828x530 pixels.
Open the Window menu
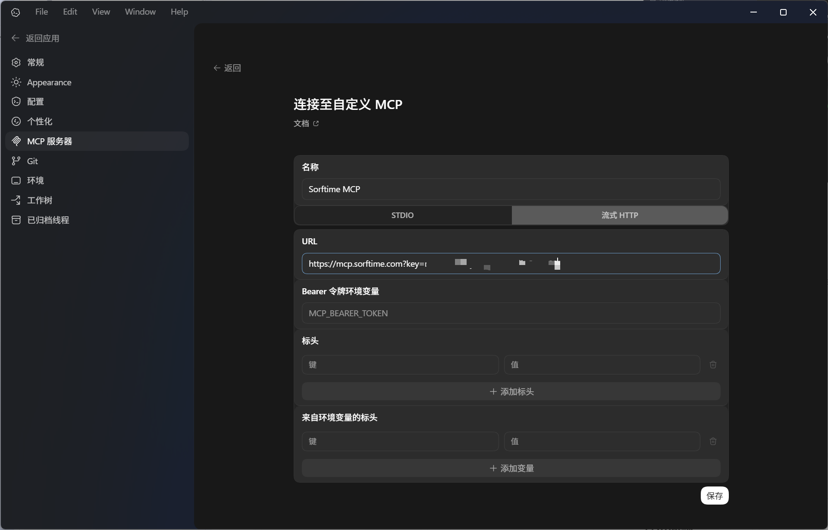click(x=140, y=12)
